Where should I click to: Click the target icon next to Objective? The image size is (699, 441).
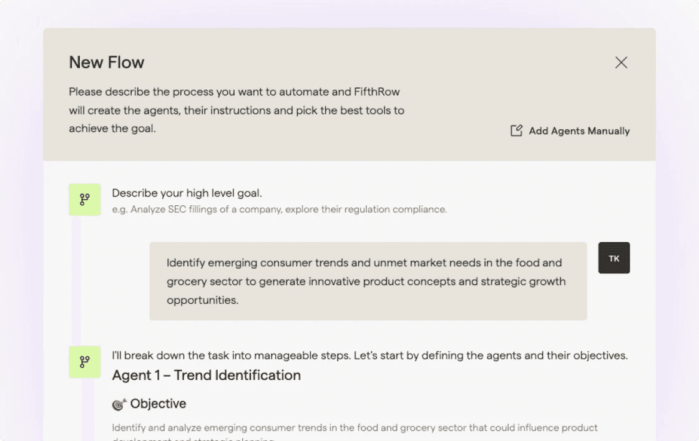pos(119,404)
